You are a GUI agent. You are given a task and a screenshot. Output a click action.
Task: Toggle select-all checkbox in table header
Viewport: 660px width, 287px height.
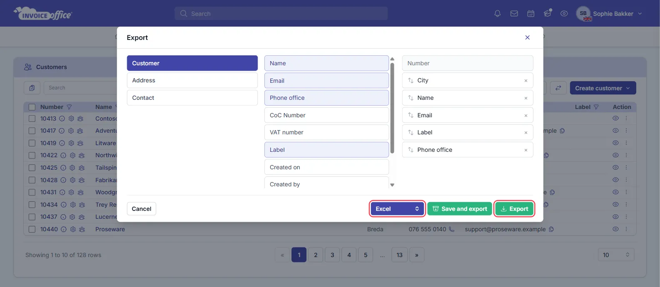pos(32,107)
